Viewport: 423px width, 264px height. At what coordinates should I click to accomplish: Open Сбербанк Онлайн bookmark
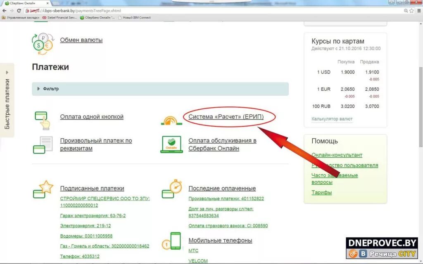coord(97,17)
